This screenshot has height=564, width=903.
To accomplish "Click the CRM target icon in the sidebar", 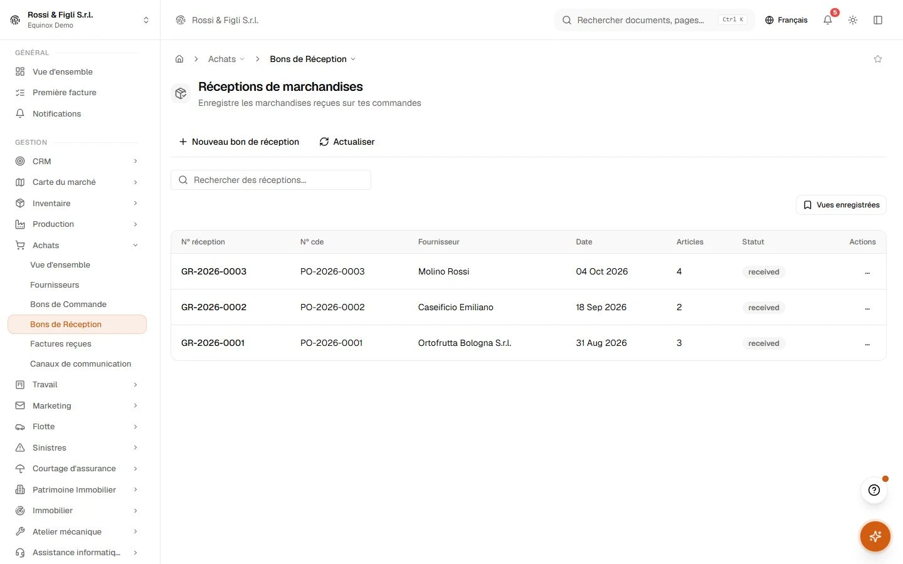I will 20,161.
